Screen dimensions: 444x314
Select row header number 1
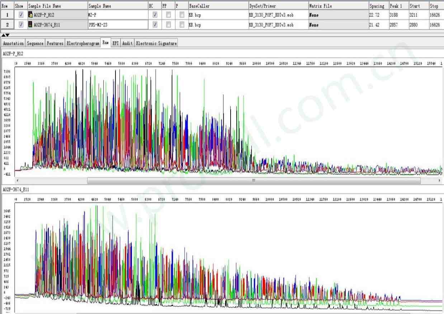[7, 15]
